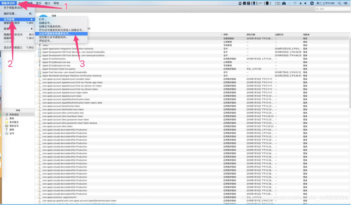
Task: Click the <key> row key icon
Action: pos(40,45)
